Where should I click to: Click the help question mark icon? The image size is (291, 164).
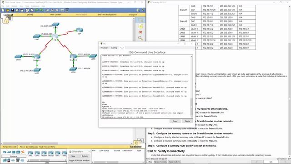tap(143, 10)
